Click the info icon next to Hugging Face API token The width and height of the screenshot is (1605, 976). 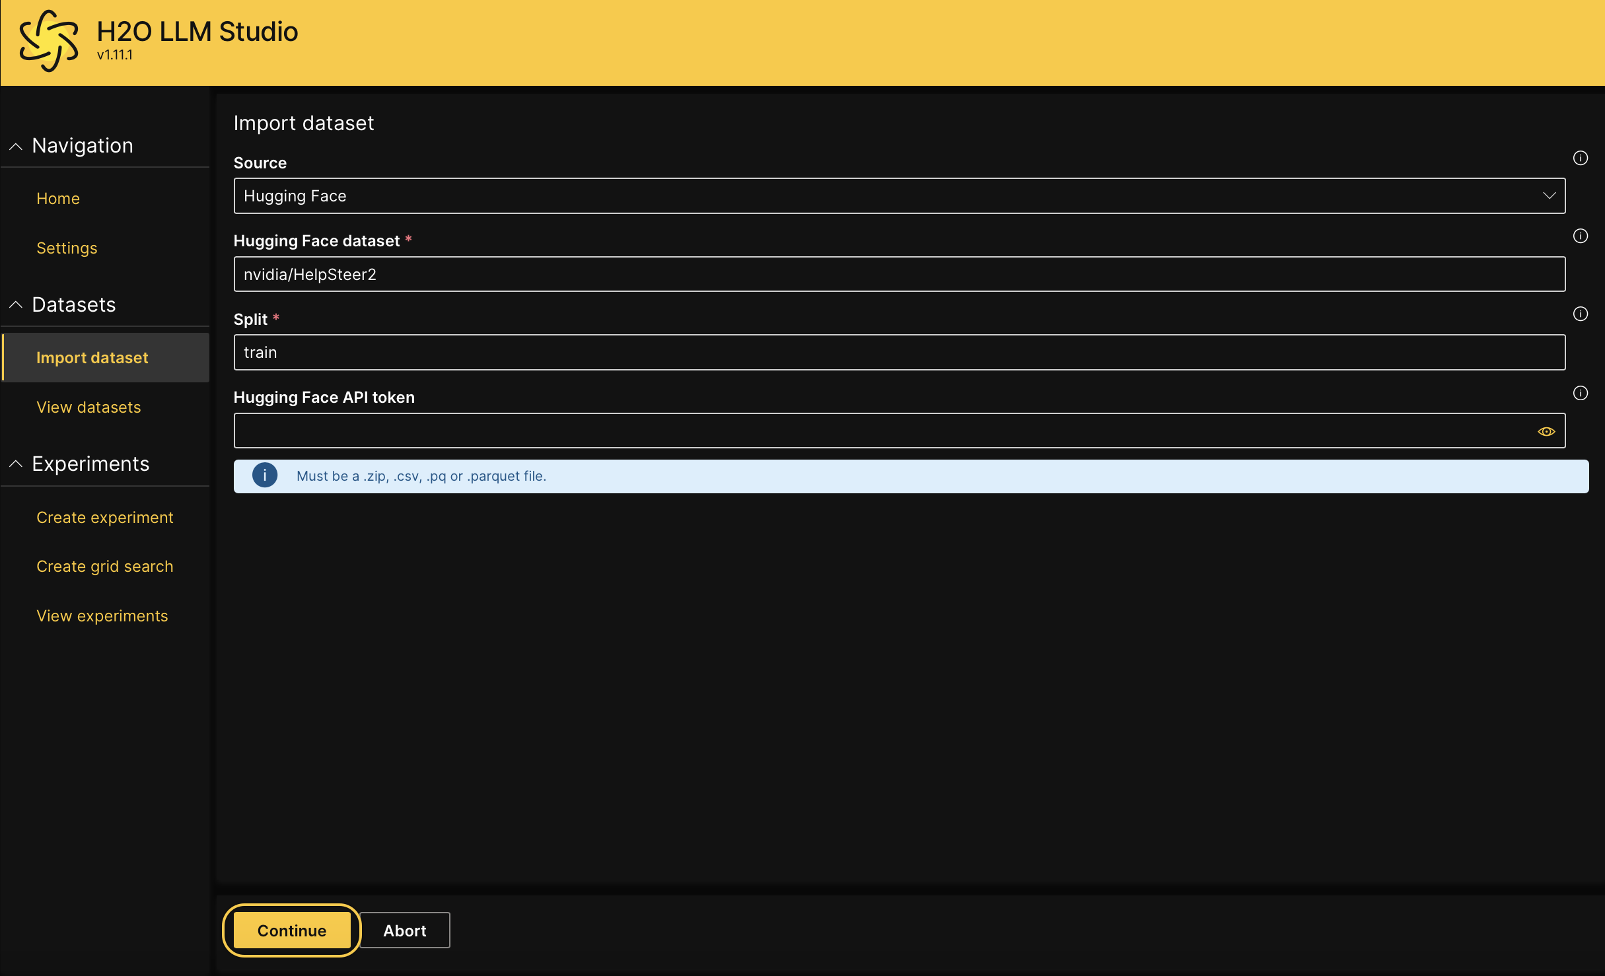[x=1580, y=395]
